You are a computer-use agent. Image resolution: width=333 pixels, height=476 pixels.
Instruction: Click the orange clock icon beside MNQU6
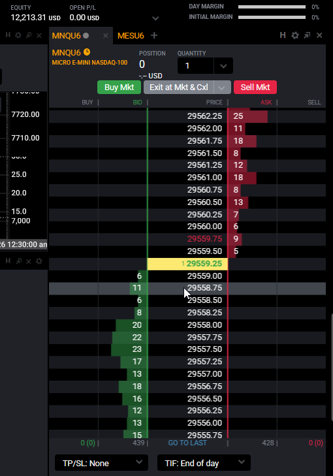87,52
